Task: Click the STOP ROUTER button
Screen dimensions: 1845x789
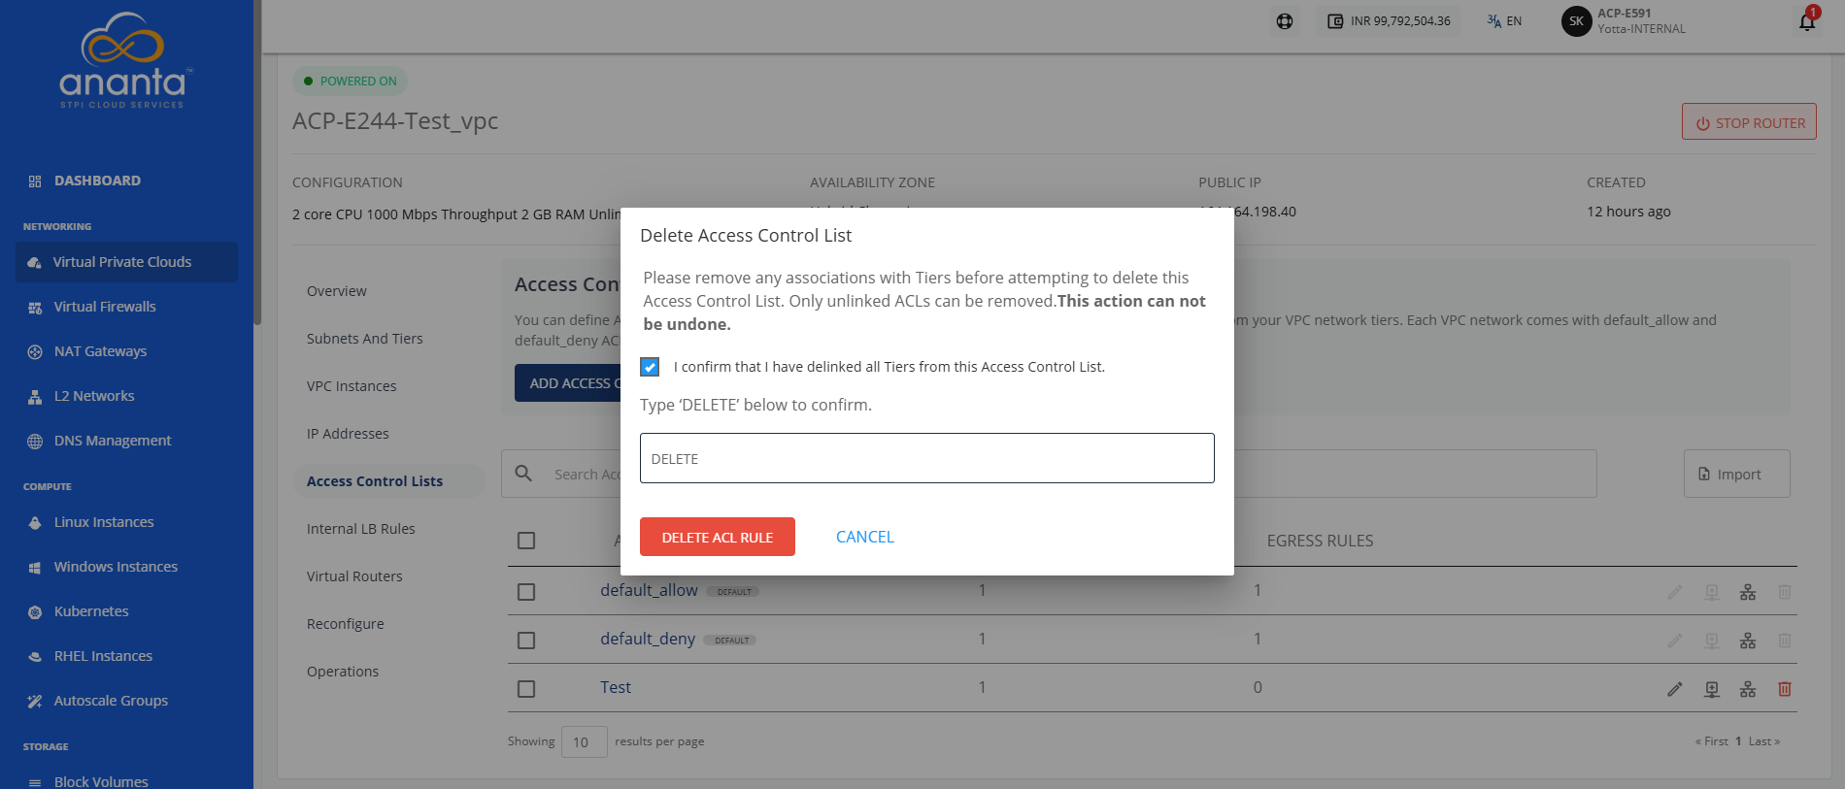Action: [1749, 122]
